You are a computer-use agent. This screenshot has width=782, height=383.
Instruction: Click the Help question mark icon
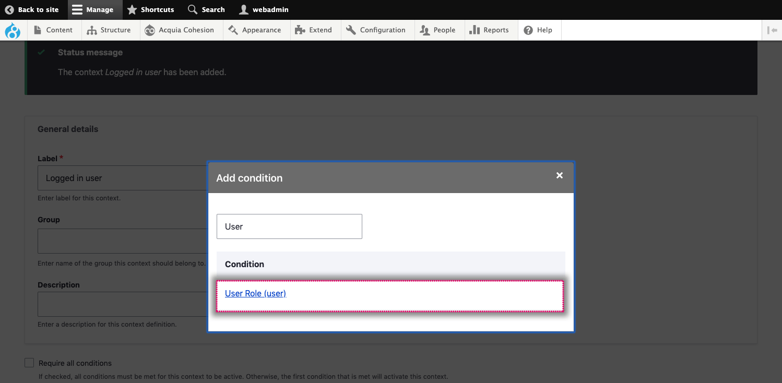528,30
